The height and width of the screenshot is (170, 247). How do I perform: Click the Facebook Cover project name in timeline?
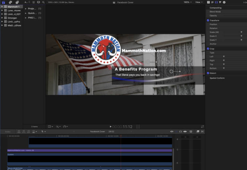click(x=97, y=131)
